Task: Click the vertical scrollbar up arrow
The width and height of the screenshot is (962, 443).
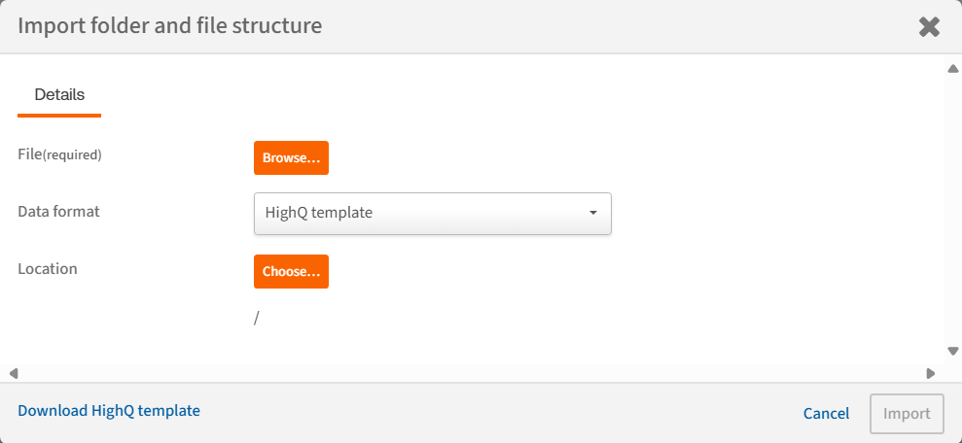Action: [x=953, y=68]
